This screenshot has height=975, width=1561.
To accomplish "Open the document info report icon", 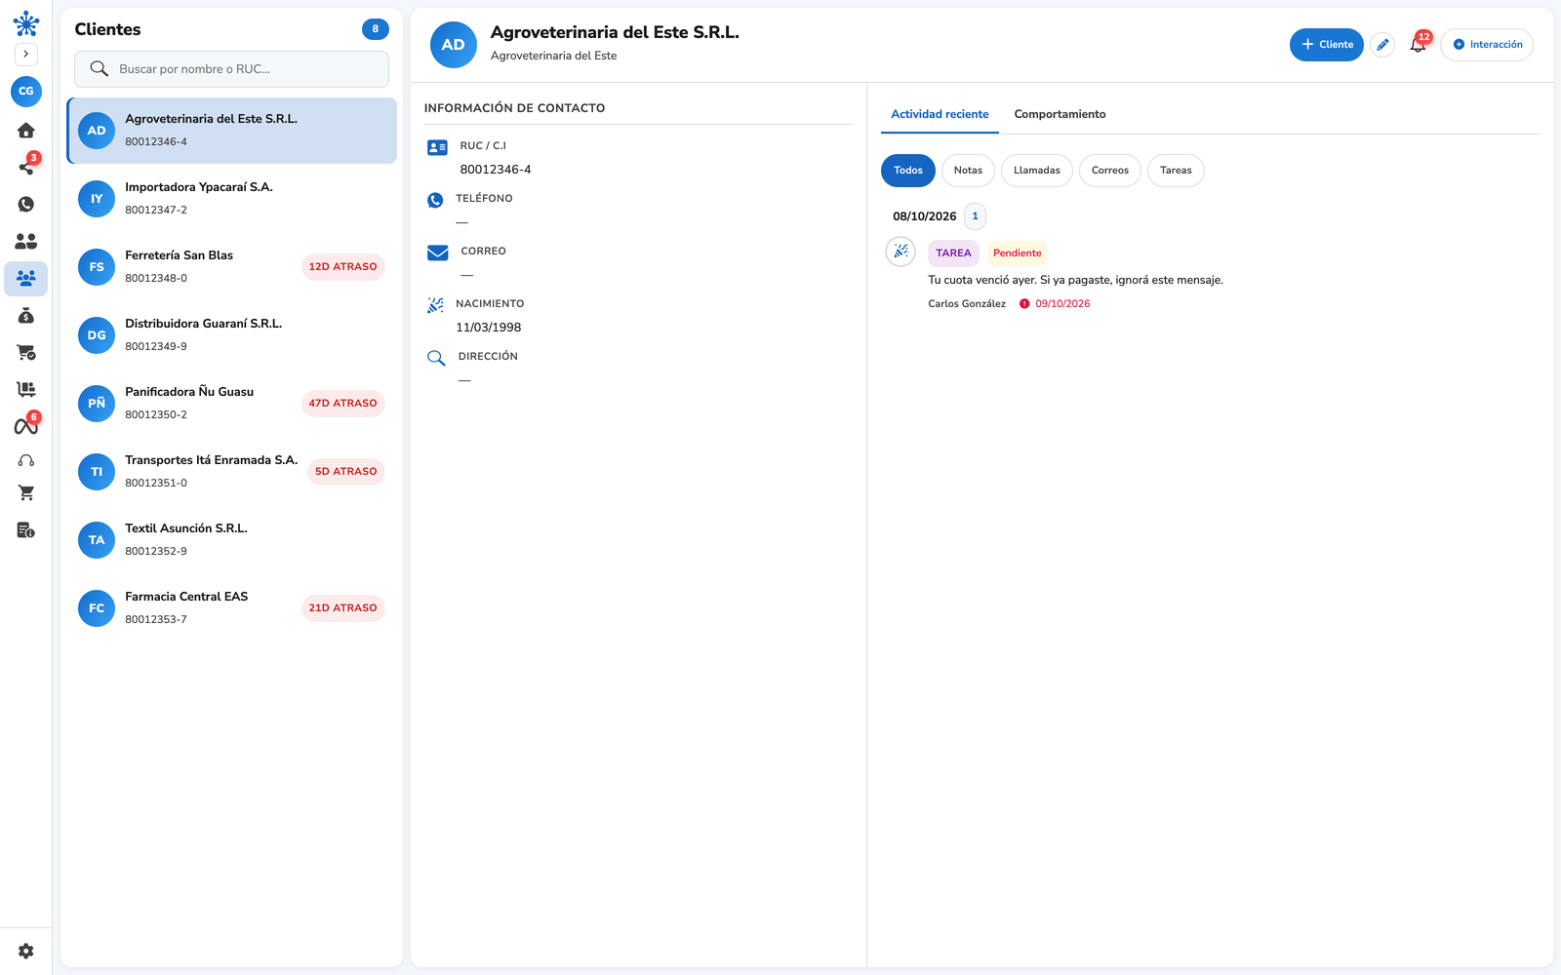I will point(26,530).
